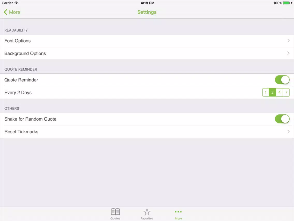This screenshot has width=294, height=221.
Task: Select the Favorites star icon
Action: click(147, 212)
